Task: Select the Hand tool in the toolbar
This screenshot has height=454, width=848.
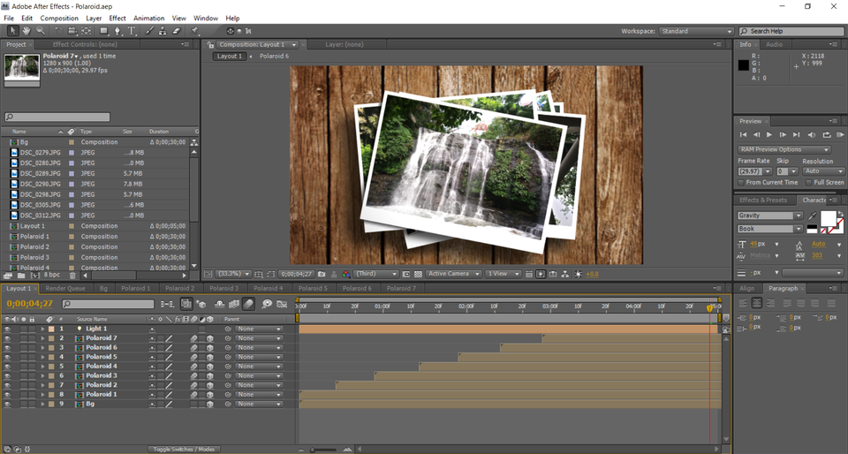Action: (27, 31)
